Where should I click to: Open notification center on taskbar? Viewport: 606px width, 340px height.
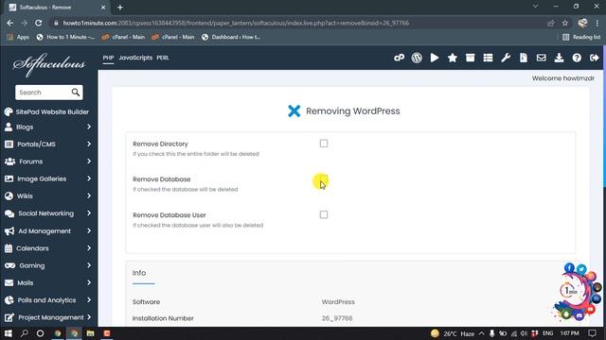tap(592, 333)
